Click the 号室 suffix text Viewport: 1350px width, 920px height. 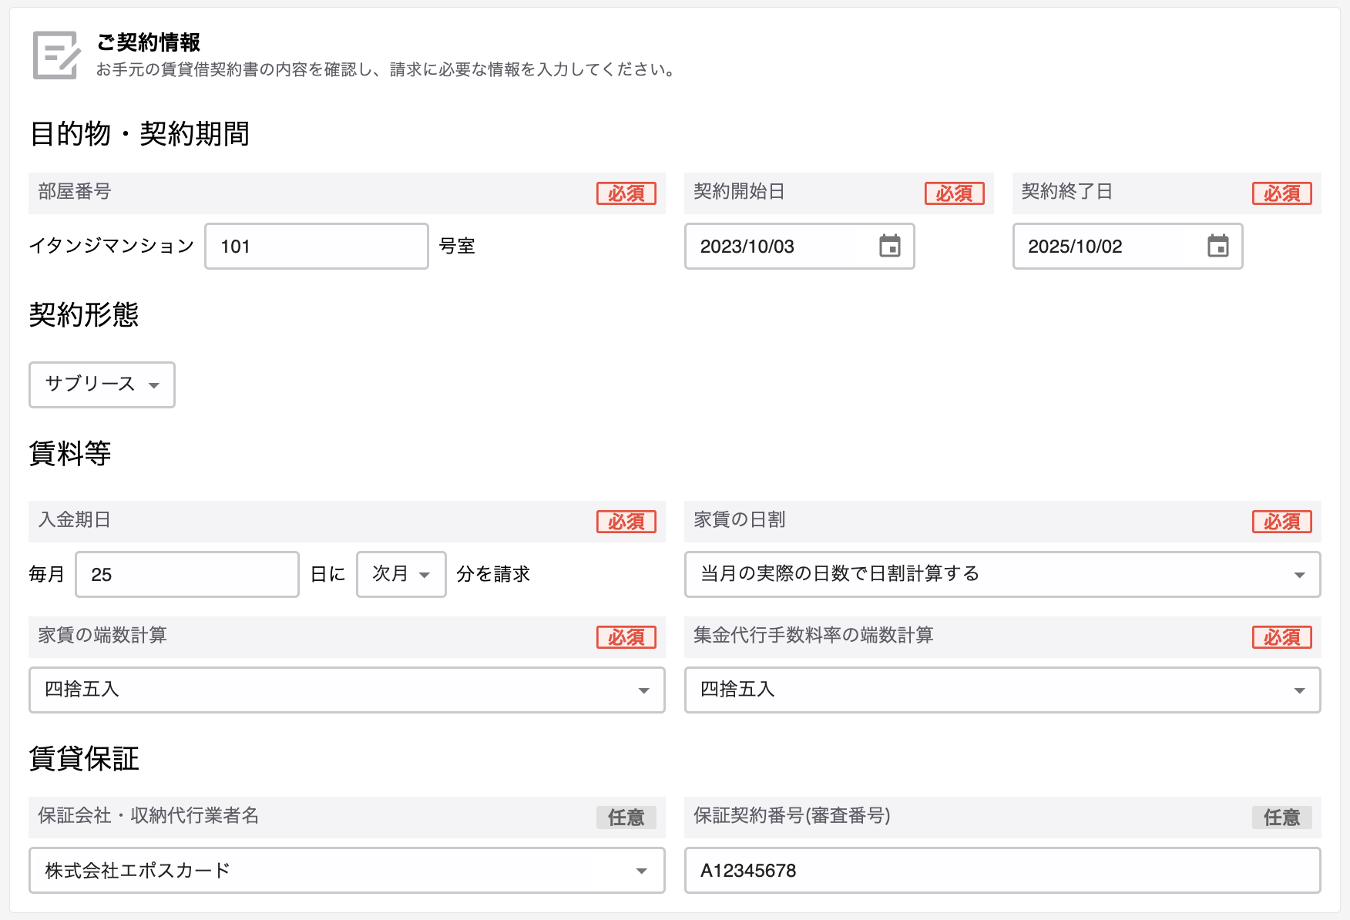pos(457,246)
